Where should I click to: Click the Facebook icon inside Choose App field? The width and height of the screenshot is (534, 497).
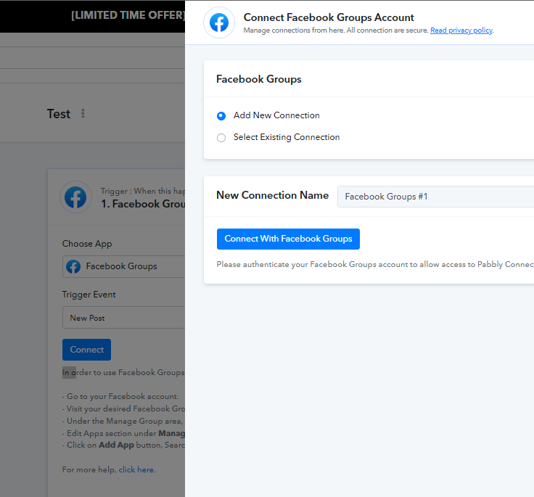coord(73,266)
